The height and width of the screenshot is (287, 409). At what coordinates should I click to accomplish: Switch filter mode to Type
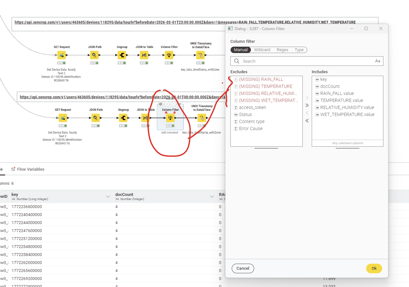(x=299, y=50)
